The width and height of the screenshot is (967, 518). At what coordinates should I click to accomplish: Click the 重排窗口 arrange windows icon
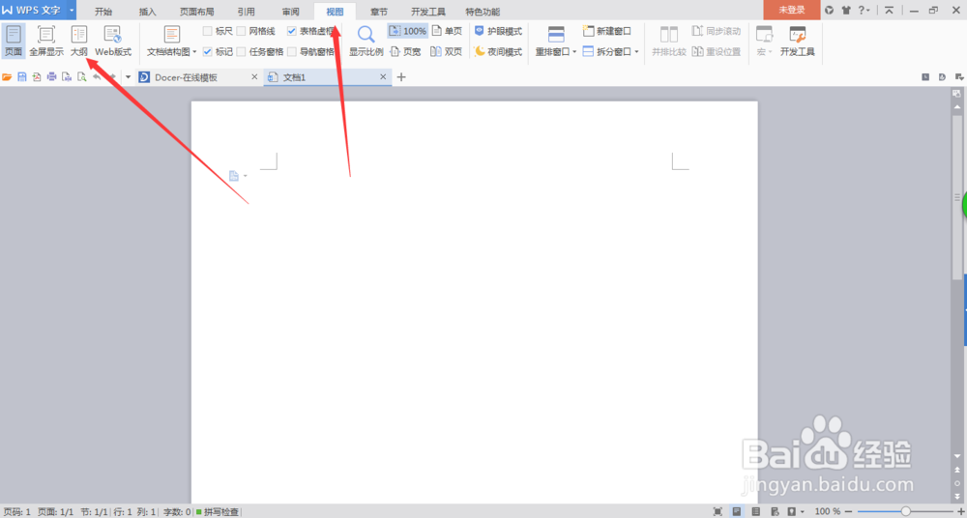[556, 35]
